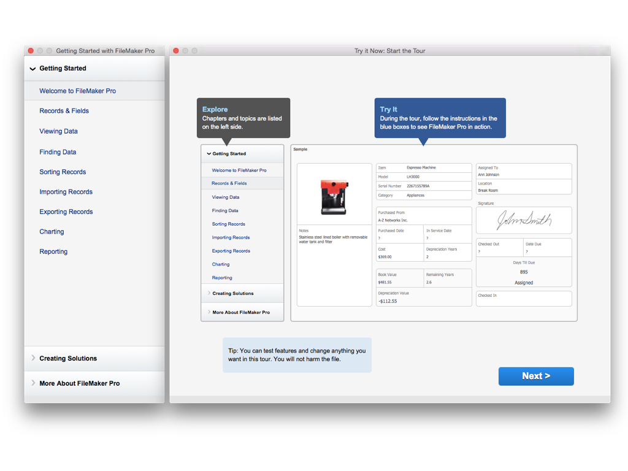Select the Viewing Data topic in the left window

tap(58, 131)
